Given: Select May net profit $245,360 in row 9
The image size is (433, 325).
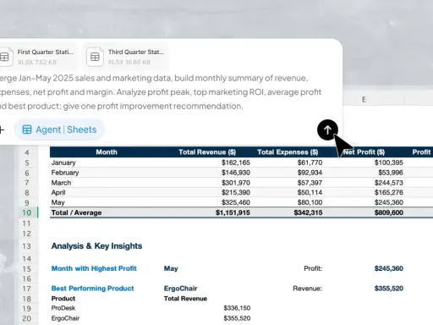Looking at the screenshot, I should click(x=389, y=202).
